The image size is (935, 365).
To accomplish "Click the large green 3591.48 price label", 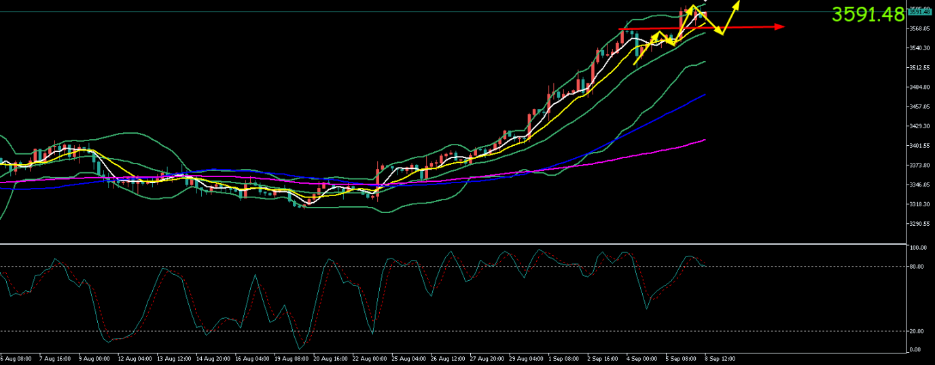I will click(868, 14).
